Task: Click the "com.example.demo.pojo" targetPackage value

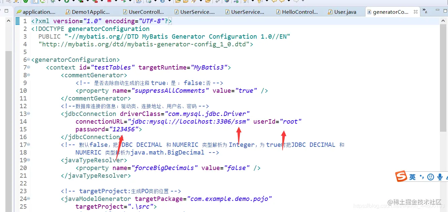Action: coord(229,199)
